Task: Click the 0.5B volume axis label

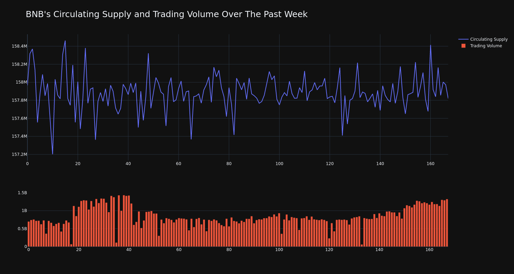Action: click(22, 229)
